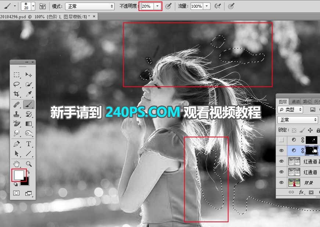Select the selected layer's mask thumbnail
Viewport: 320px width, 227px height.
click(x=312, y=151)
